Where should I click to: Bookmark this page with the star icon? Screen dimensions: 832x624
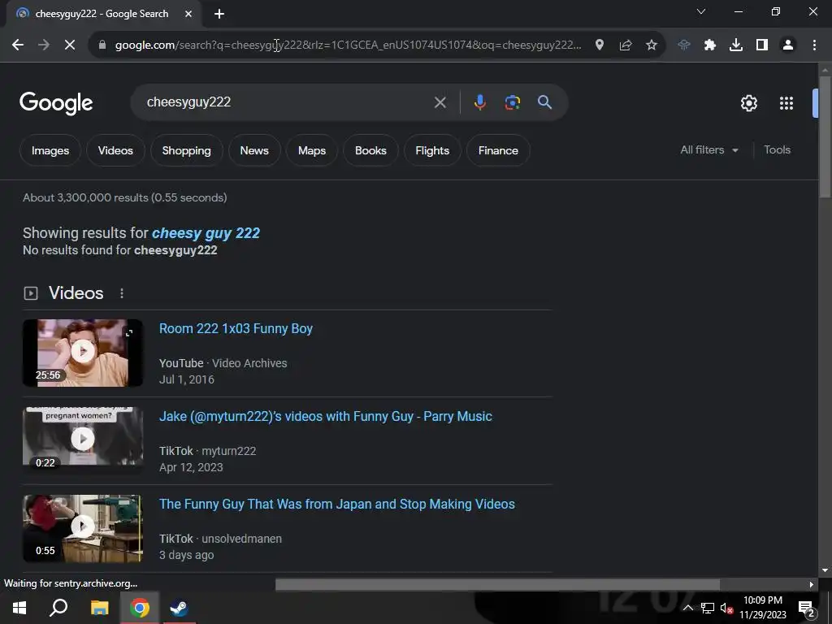pyautogui.click(x=652, y=45)
